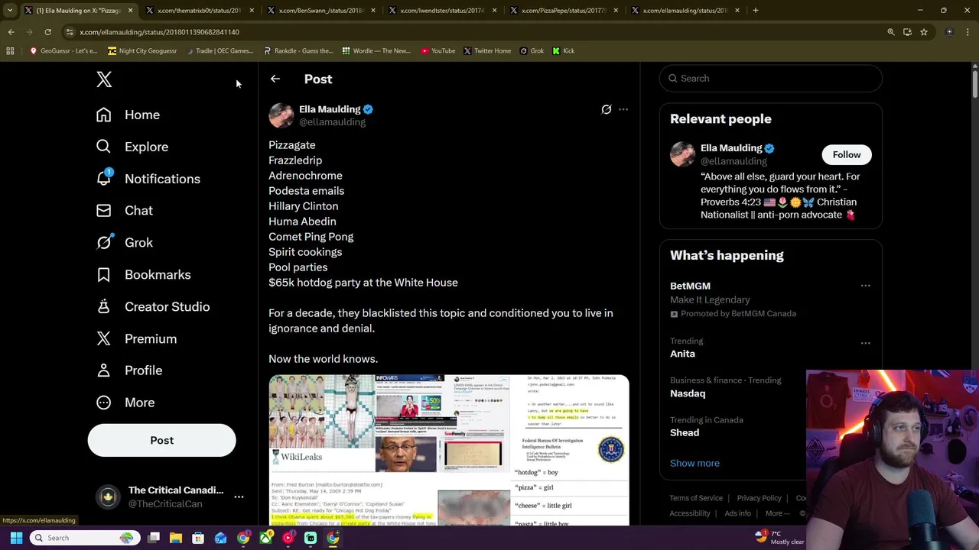Open the Ads info footer link
The image size is (979, 550).
click(x=737, y=513)
